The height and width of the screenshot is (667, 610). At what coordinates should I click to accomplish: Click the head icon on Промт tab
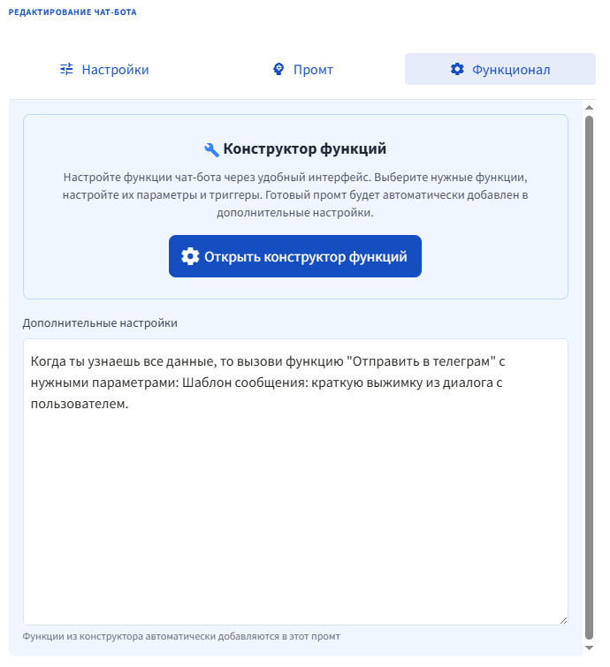point(278,70)
